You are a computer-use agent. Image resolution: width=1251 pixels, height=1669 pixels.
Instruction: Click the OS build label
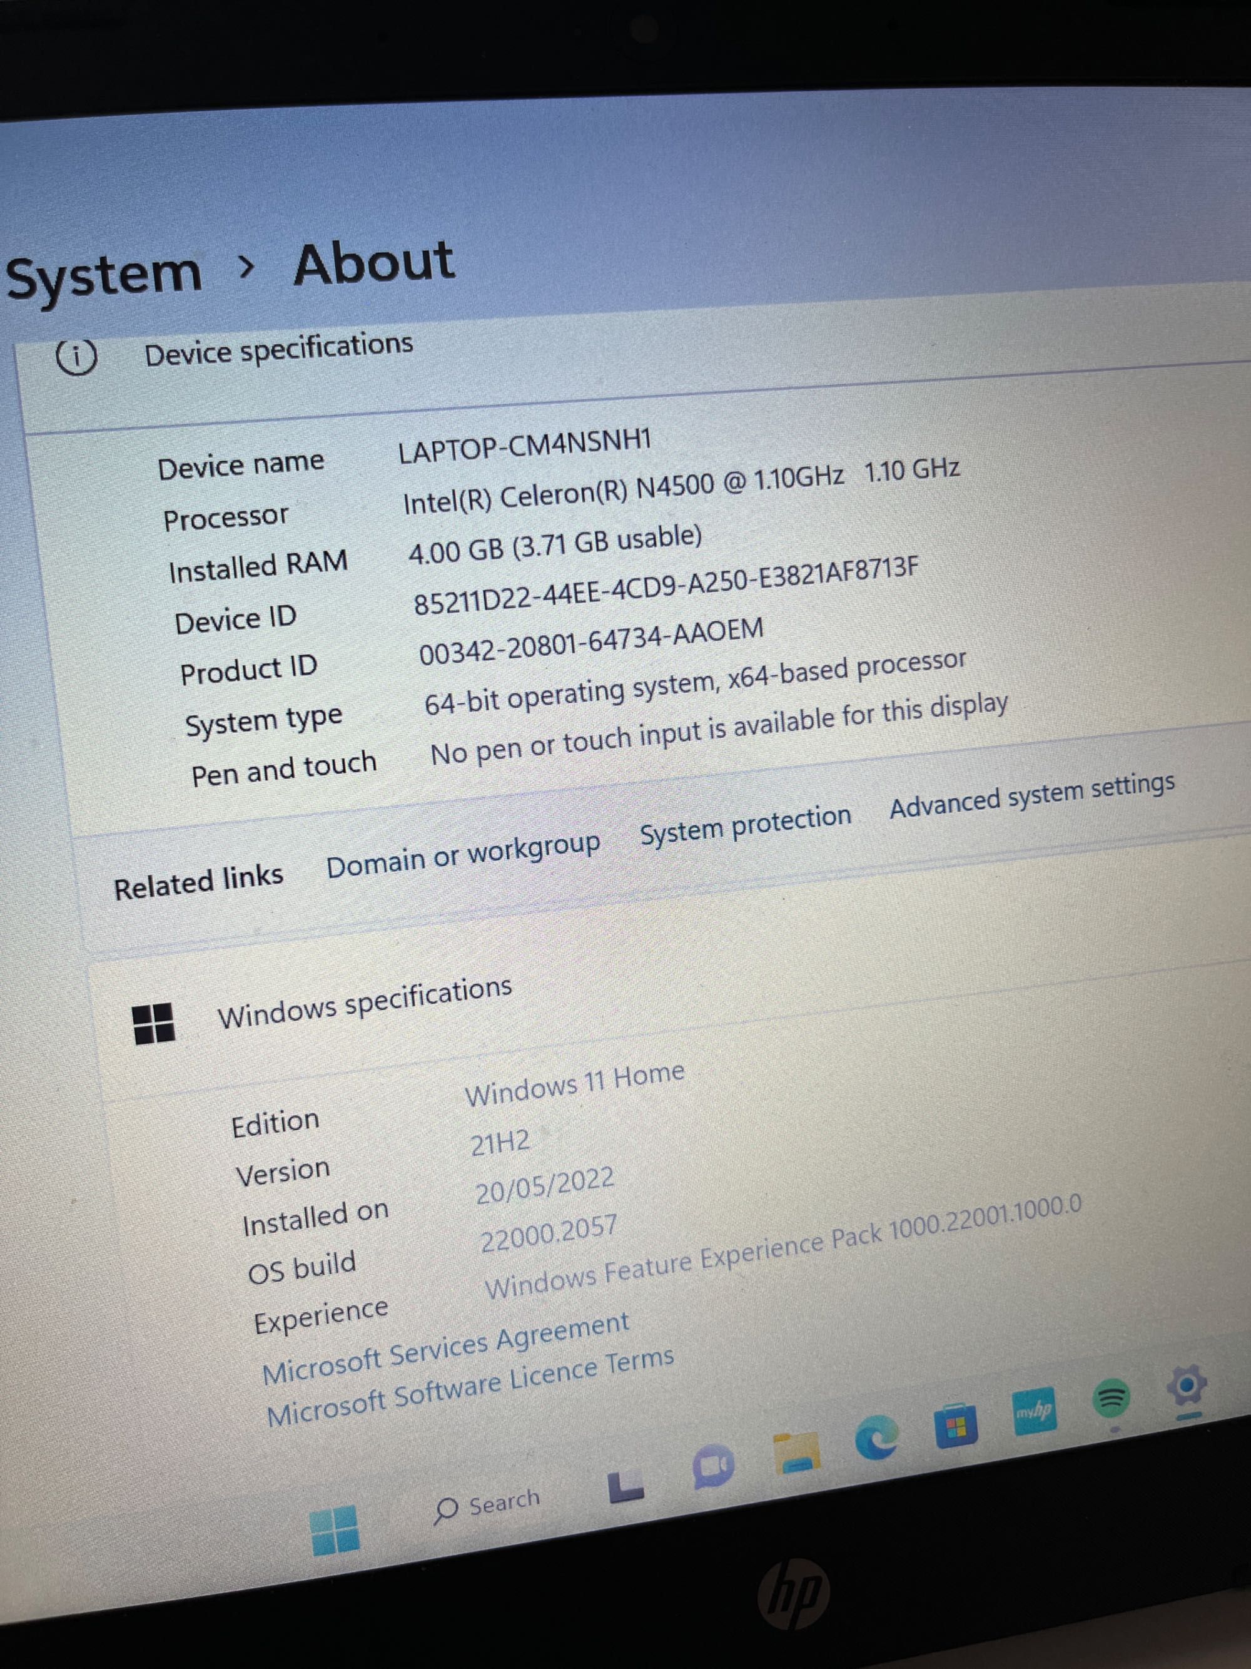point(301,1268)
